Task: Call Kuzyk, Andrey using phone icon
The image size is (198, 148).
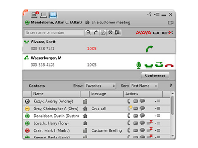Action: tap(129, 101)
